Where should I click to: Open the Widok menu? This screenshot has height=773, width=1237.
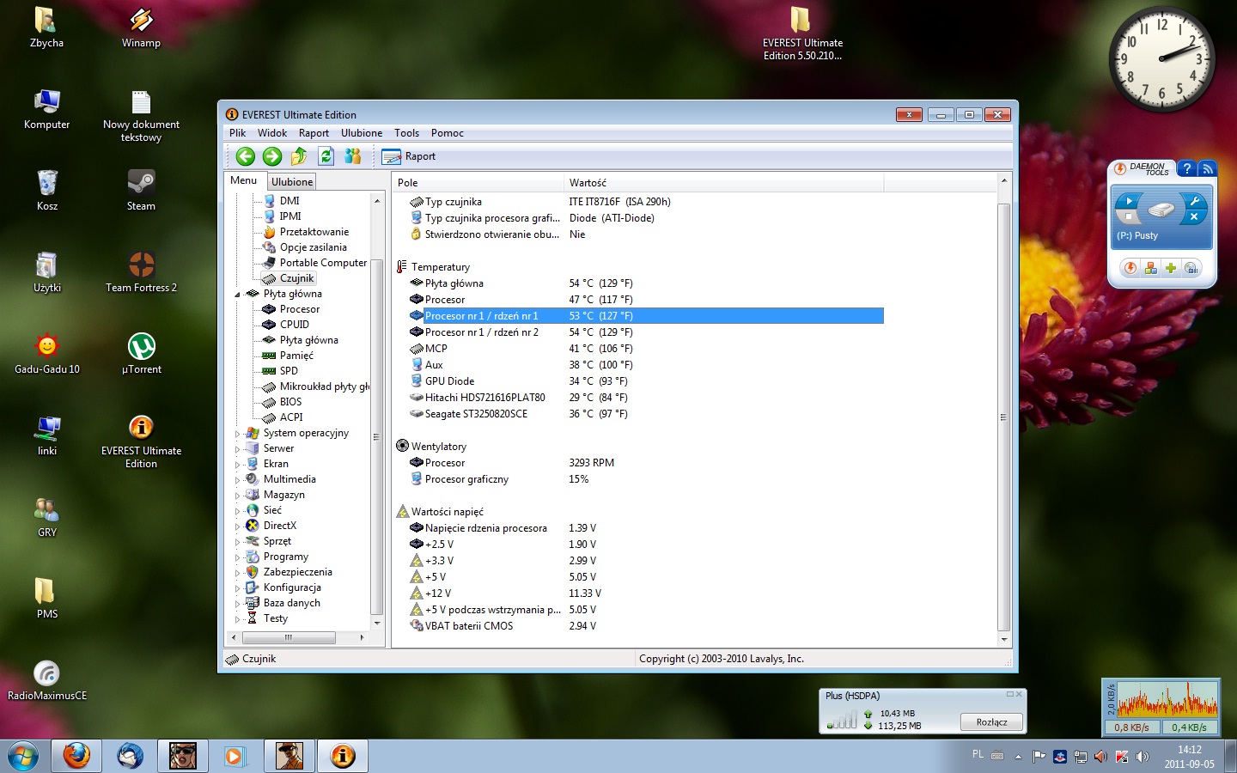pos(272,133)
